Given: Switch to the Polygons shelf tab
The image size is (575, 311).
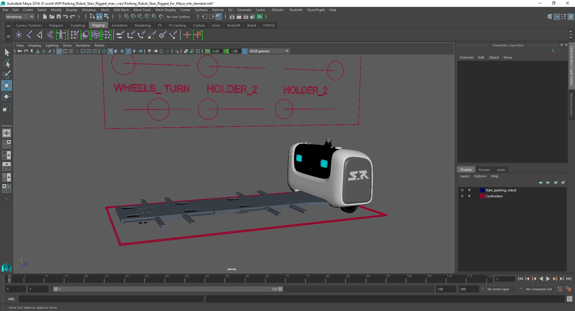Looking at the screenshot, I should pyautogui.click(x=56, y=25).
